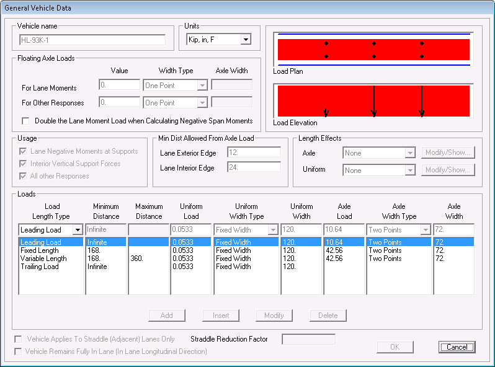This screenshot has height=367, width=495.
Task: Click the Add load button
Action: pyautogui.click(x=166, y=316)
